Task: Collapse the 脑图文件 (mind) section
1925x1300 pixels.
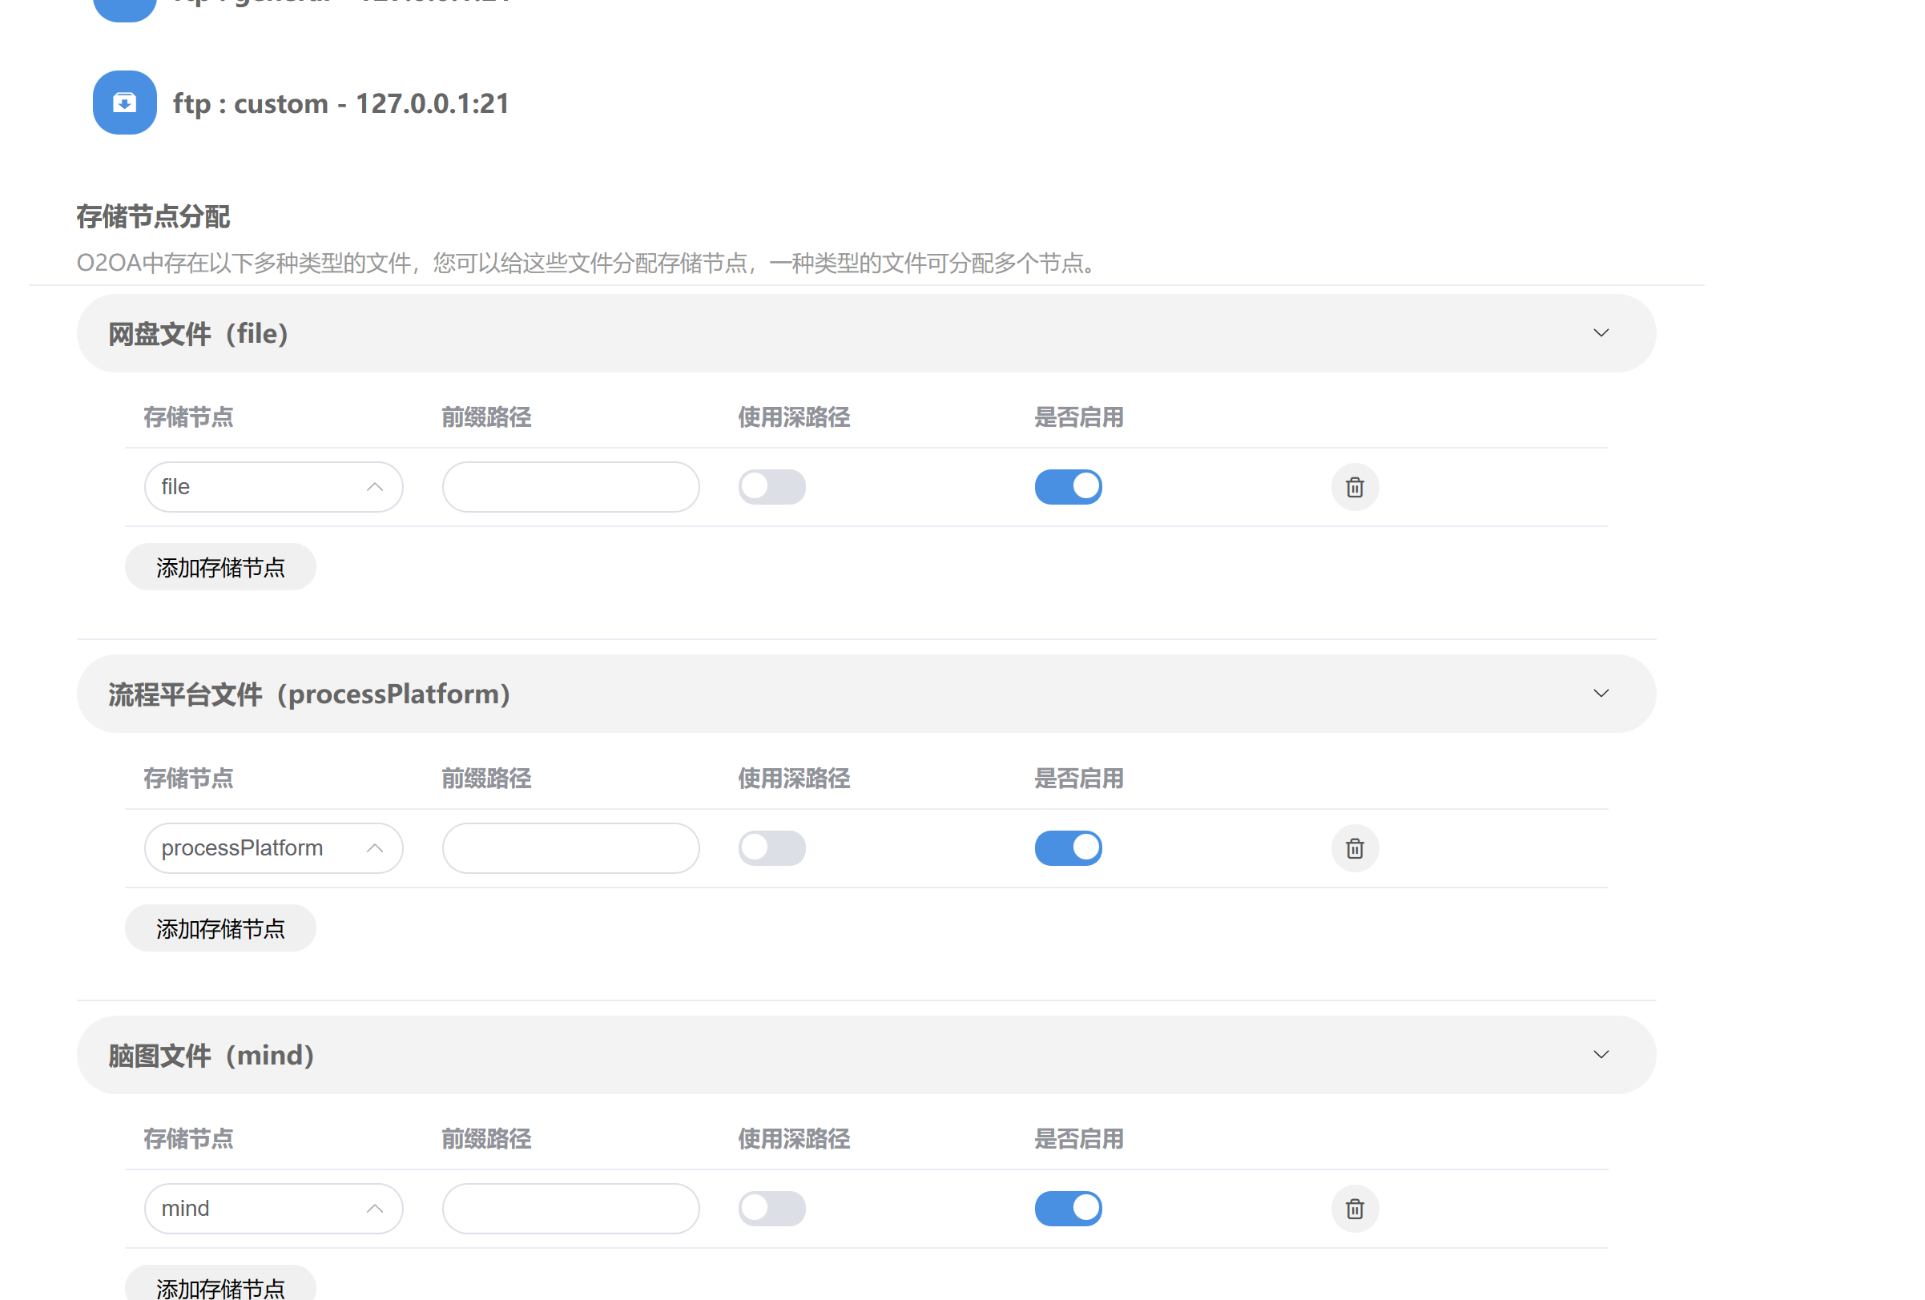Action: click(x=1601, y=1055)
